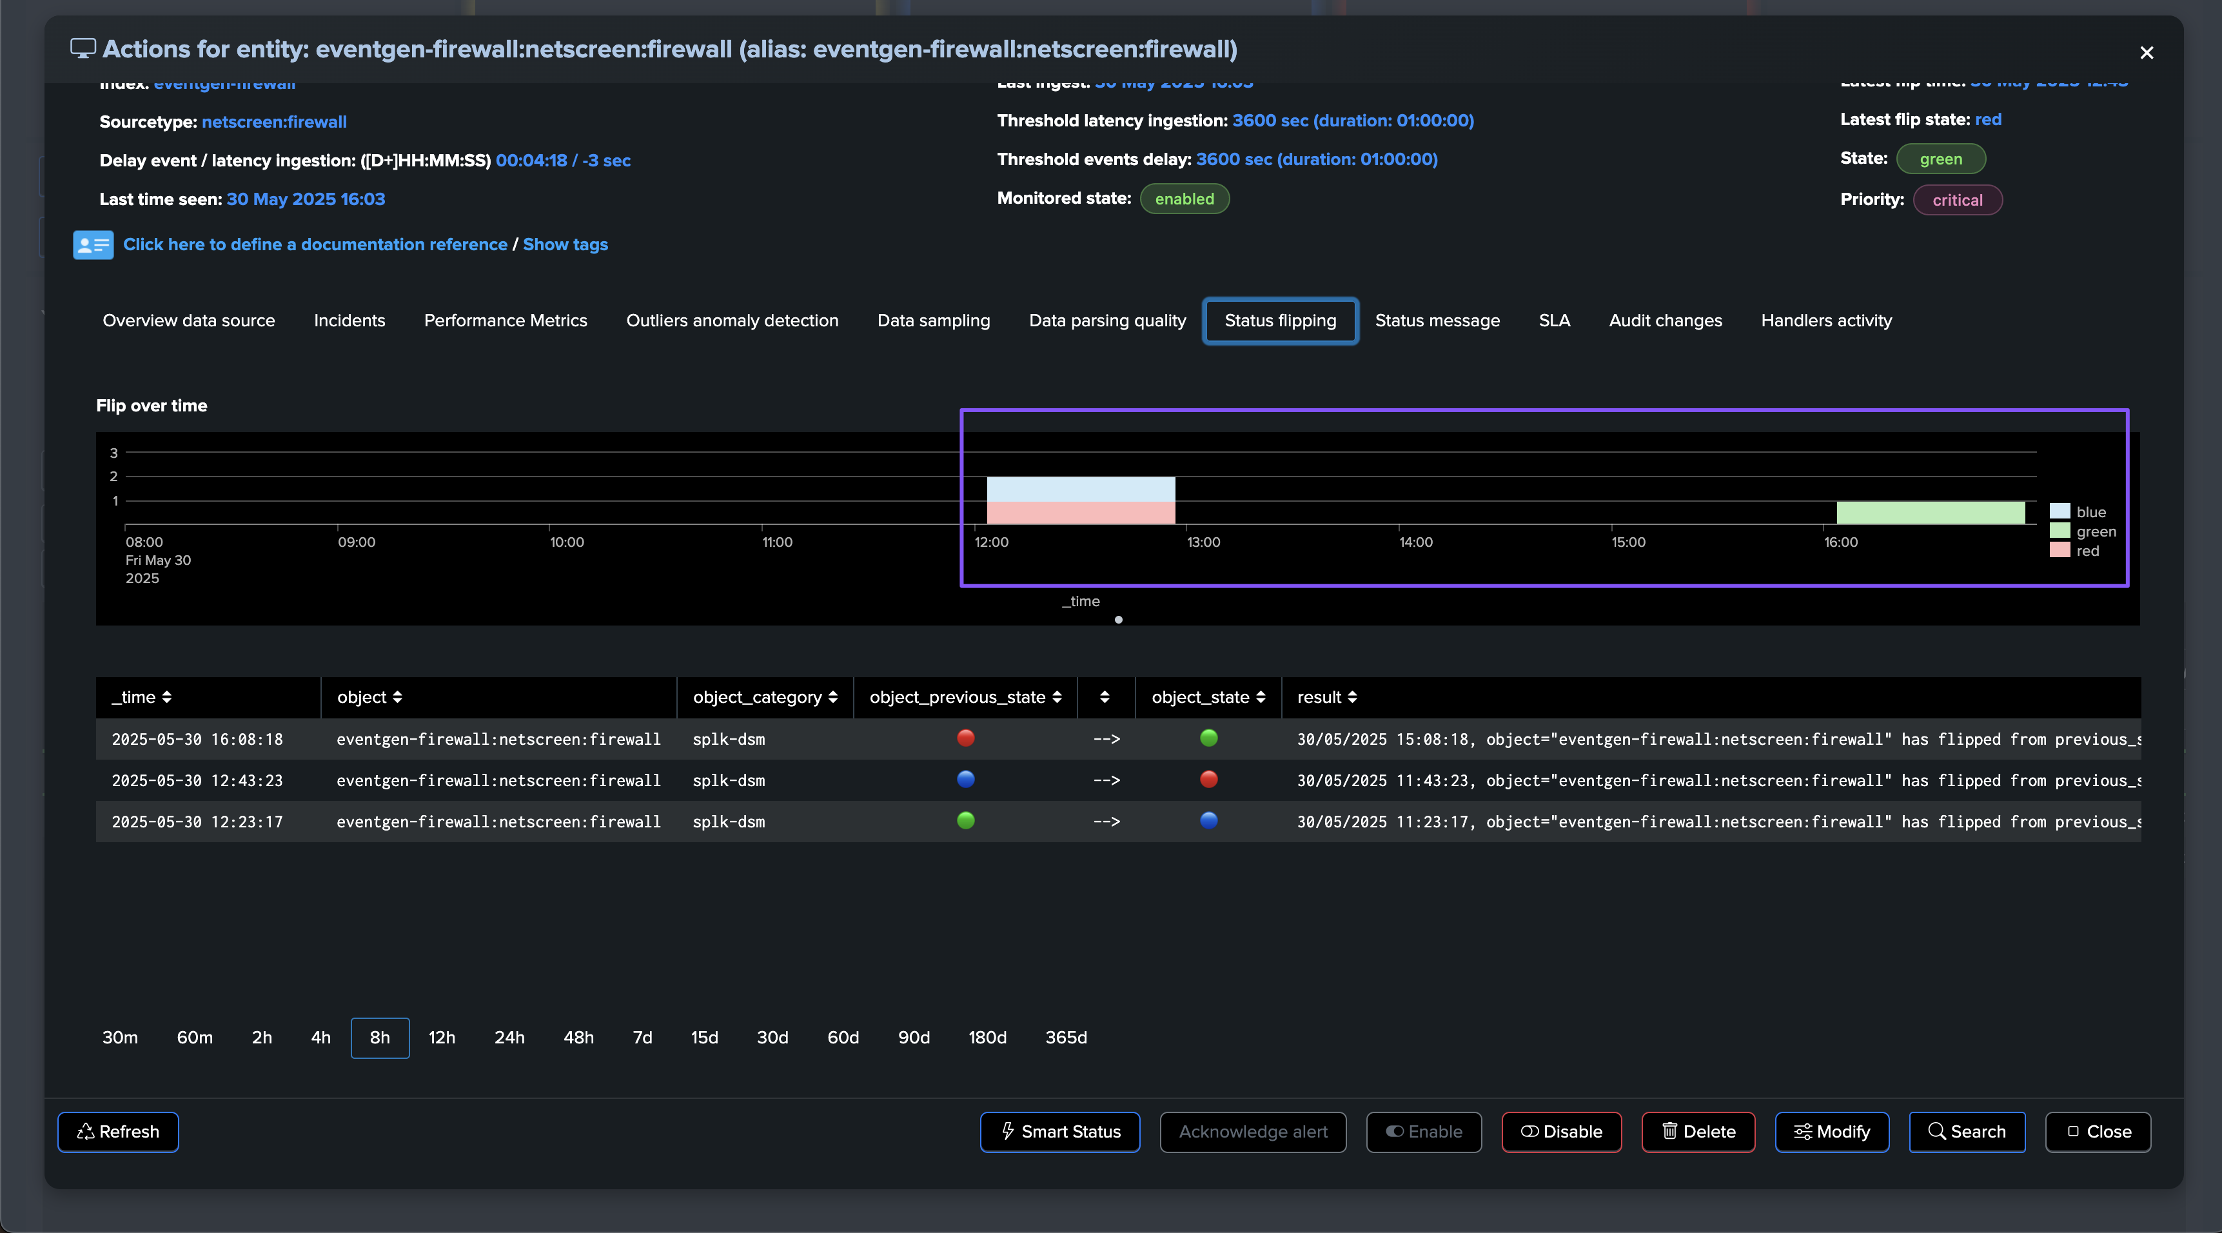Click Modify button with sliders icon
This screenshot has height=1233, width=2222.
click(x=1831, y=1131)
